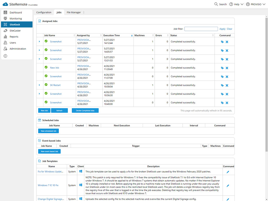
Task: Edit the Fix for Windows Update template
Action: click(x=228, y=172)
